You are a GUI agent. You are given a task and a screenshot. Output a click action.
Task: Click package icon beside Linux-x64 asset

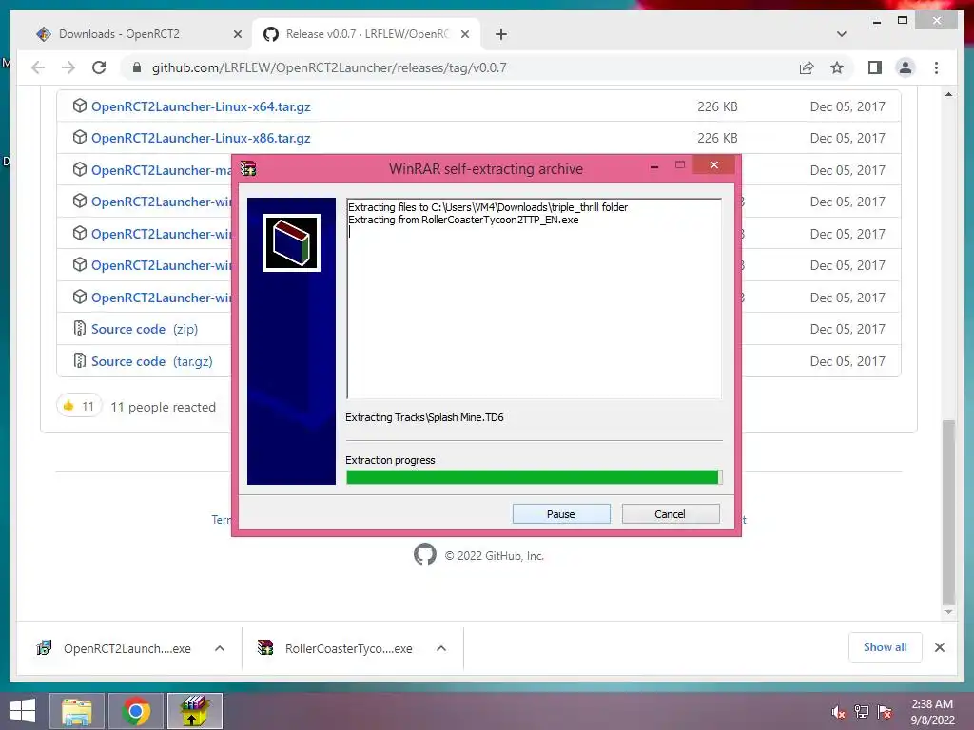click(x=80, y=106)
